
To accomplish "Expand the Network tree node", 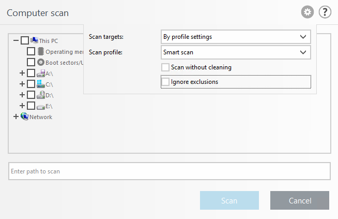I will tap(16, 117).
